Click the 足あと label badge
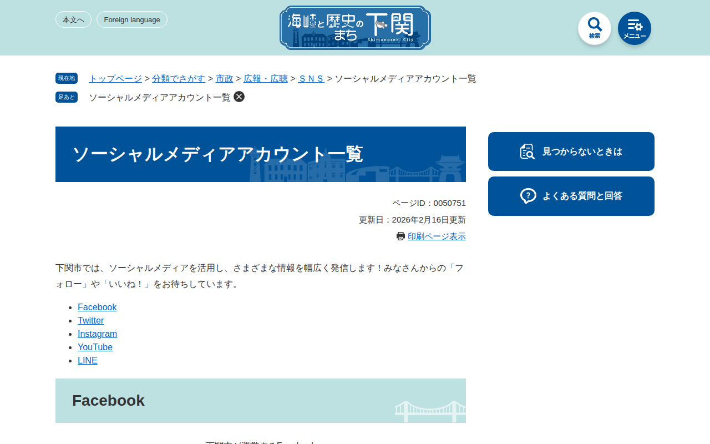710x444 pixels. click(x=67, y=97)
